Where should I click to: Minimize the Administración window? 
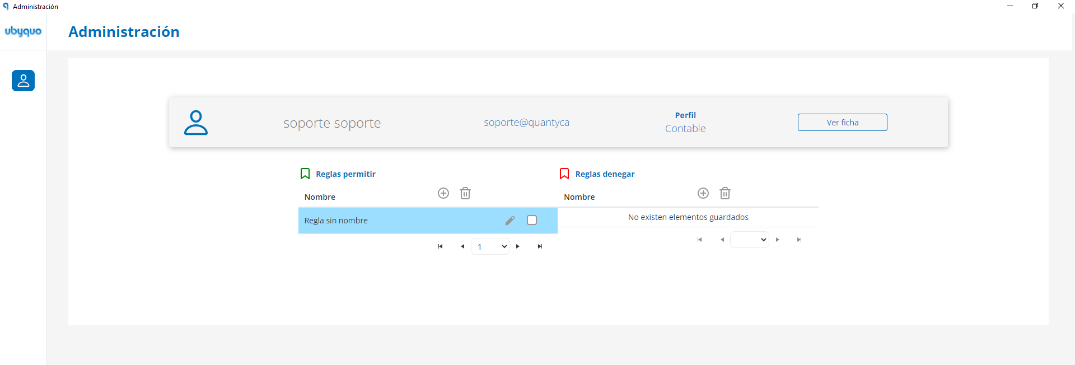click(1010, 6)
